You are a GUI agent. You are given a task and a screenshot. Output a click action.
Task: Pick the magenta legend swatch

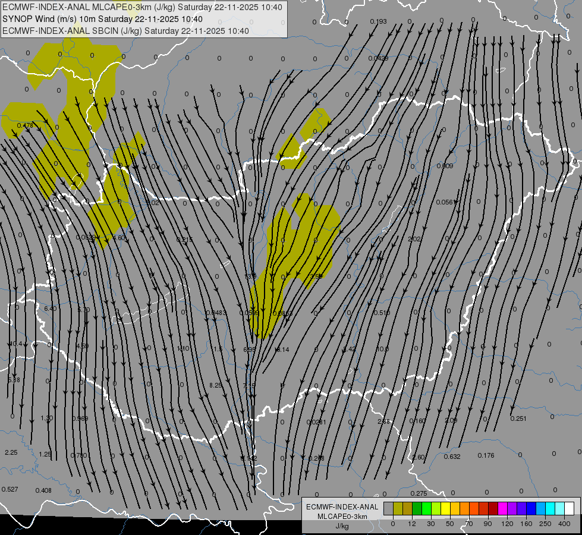click(502, 508)
